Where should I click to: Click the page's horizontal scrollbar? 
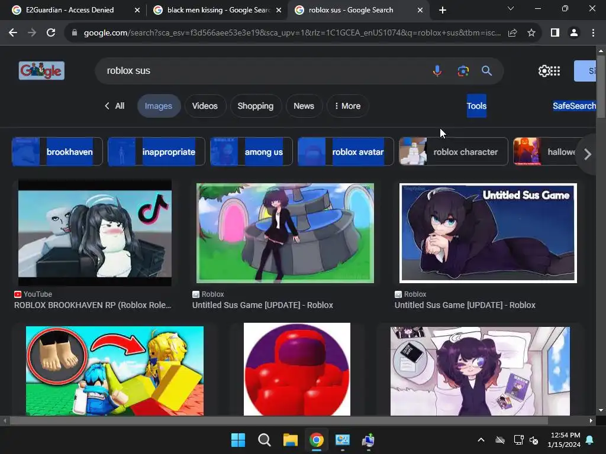(278, 420)
